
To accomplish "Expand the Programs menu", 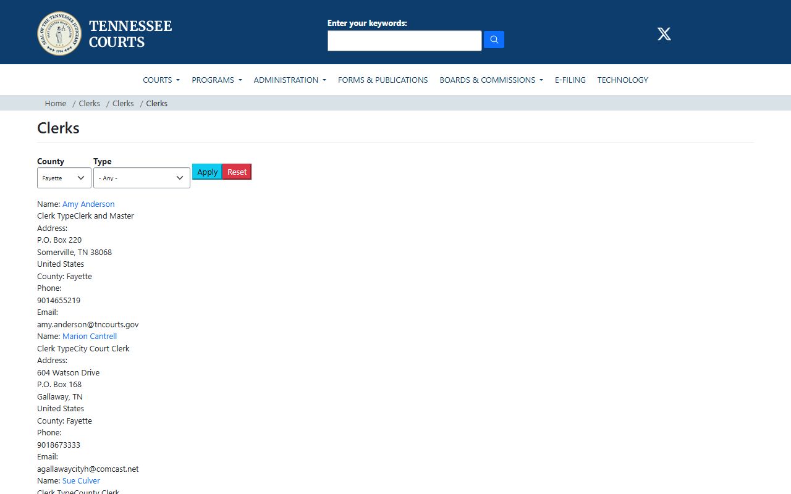I will pyautogui.click(x=217, y=80).
